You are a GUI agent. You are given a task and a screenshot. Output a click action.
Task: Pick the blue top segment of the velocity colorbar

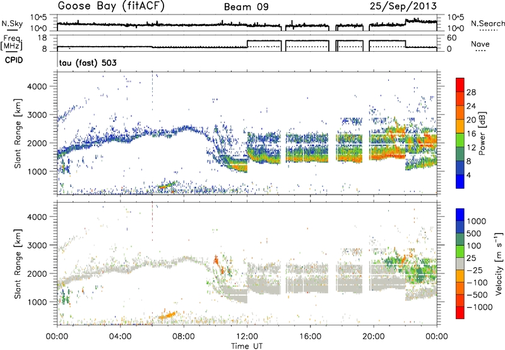point(460,215)
